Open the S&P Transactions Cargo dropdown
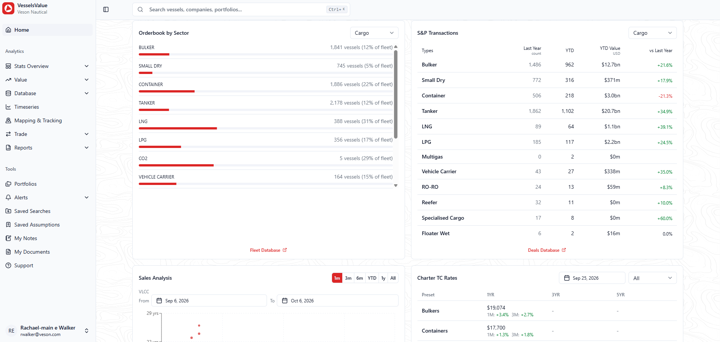The height and width of the screenshot is (342, 720). [x=652, y=33]
